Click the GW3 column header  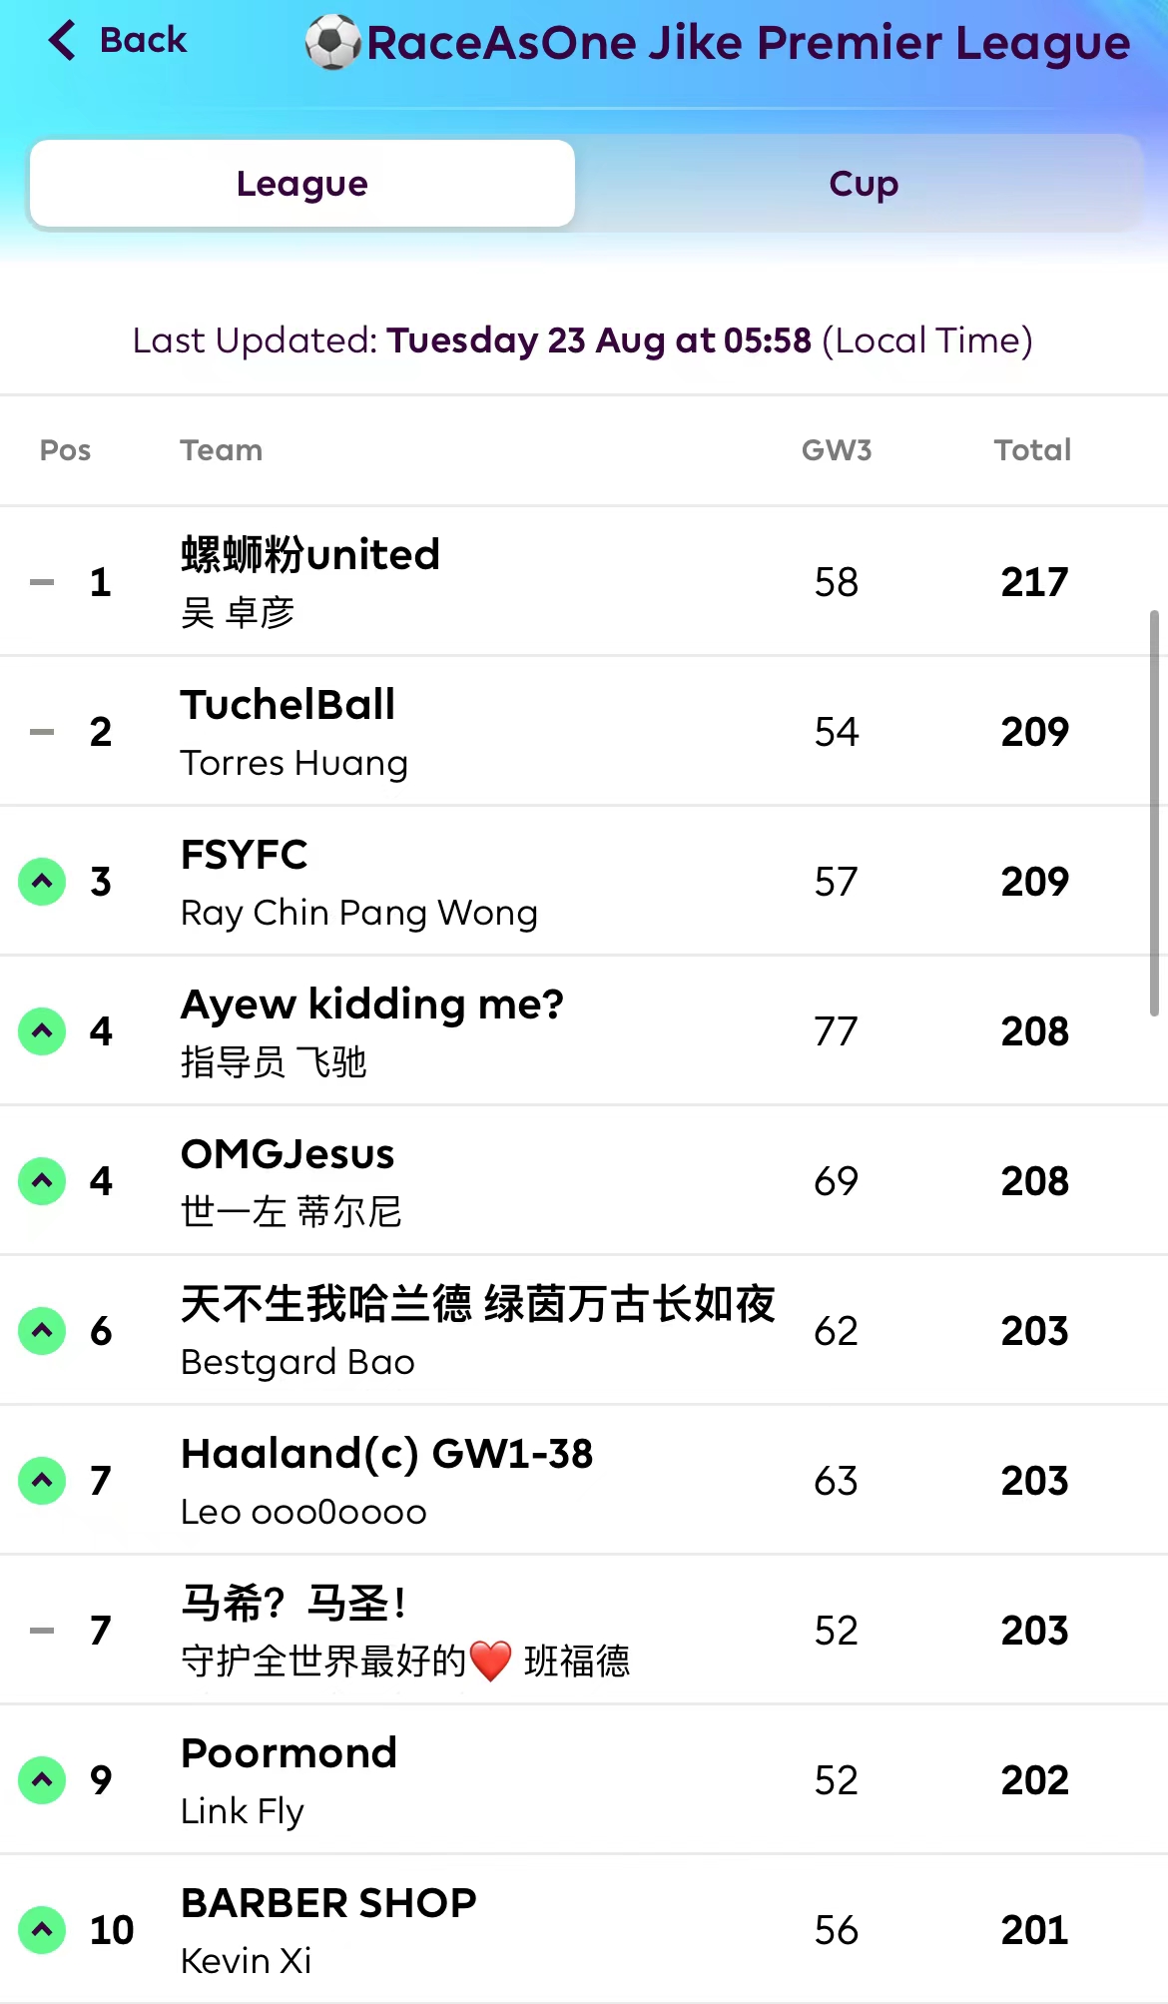coord(837,450)
